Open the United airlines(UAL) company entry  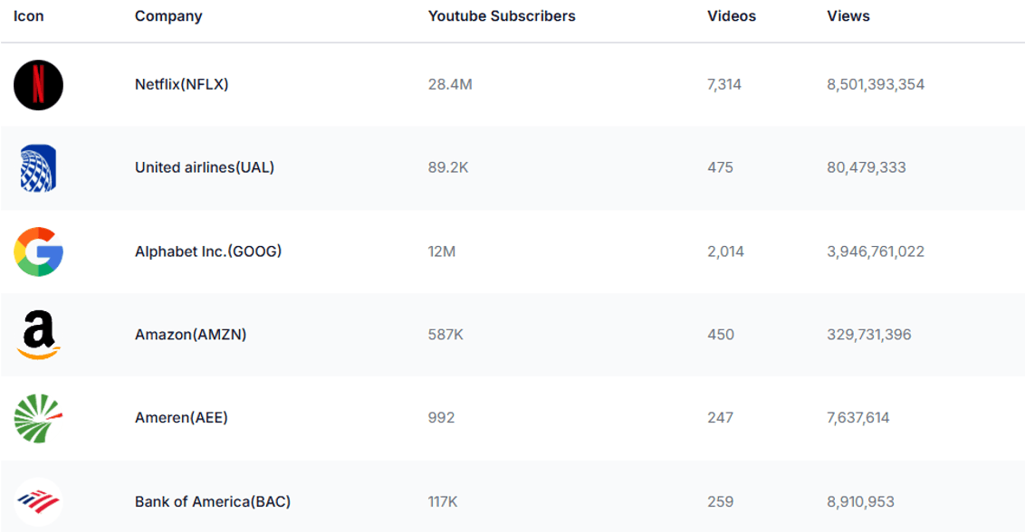(205, 167)
